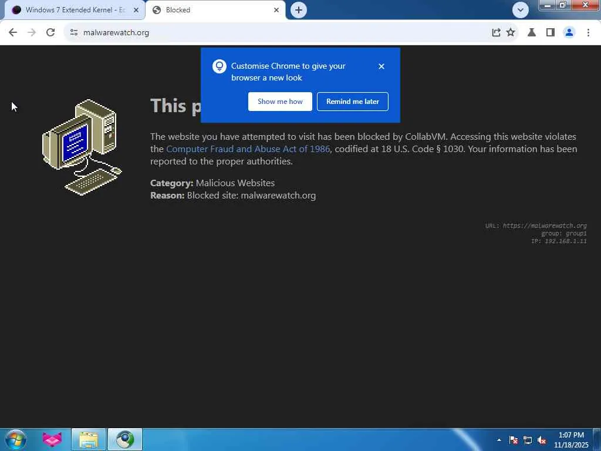Click the forward navigation arrow
This screenshot has height=451, width=601.
pyautogui.click(x=32, y=33)
